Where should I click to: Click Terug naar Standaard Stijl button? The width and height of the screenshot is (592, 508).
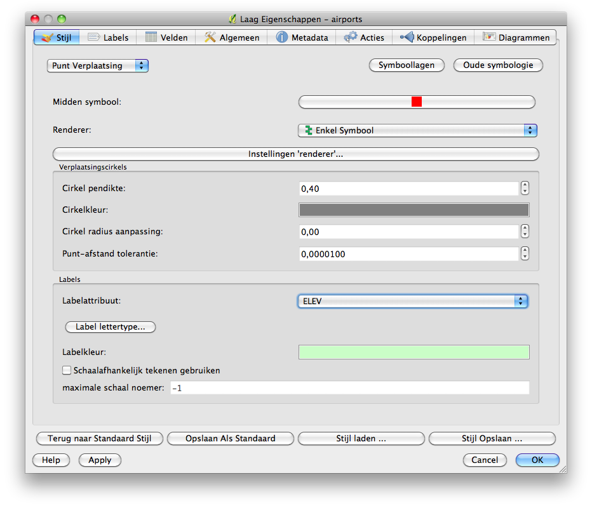(100, 439)
